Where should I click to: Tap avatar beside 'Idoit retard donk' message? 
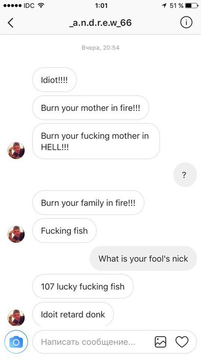(16, 318)
